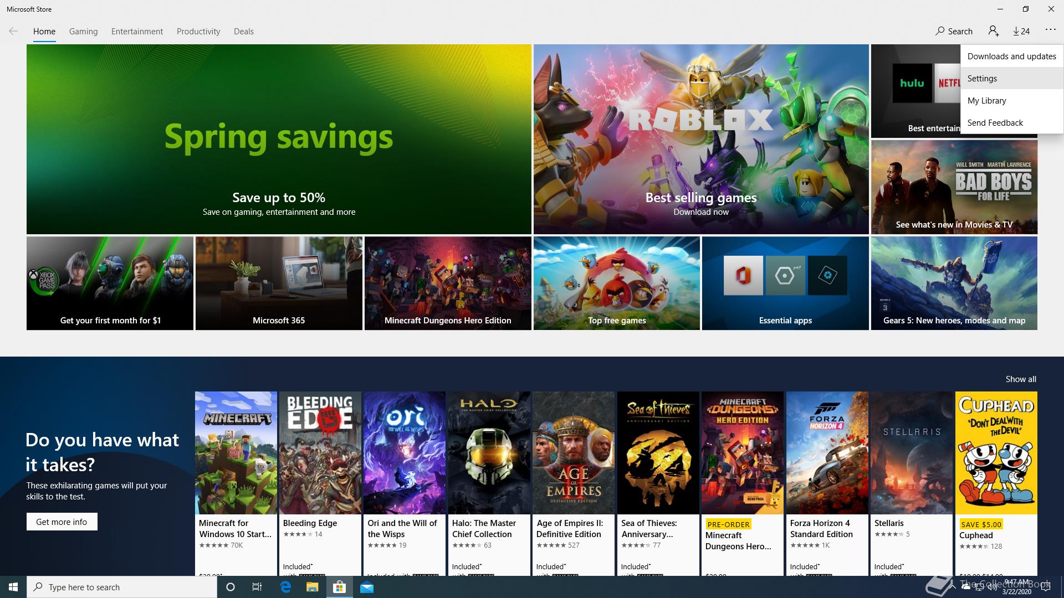Switch to the Home tab
Image resolution: width=1064 pixels, height=598 pixels.
tap(44, 32)
